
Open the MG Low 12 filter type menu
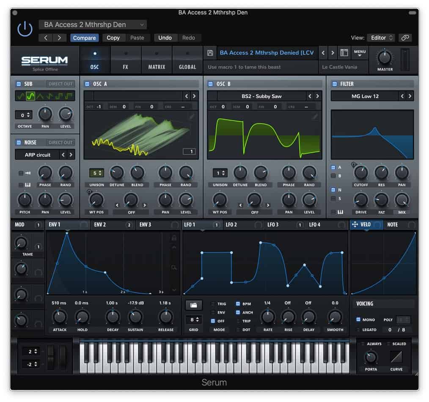pyautogui.click(x=365, y=96)
